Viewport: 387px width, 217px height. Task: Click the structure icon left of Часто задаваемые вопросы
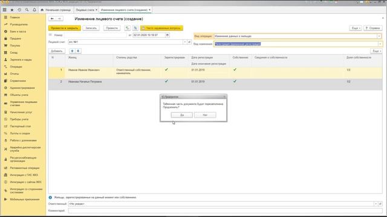[x=135, y=28]
